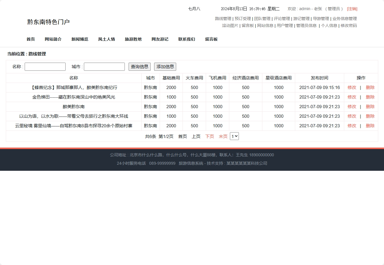Click the 添加信息 add button

(x=165, y=67)
